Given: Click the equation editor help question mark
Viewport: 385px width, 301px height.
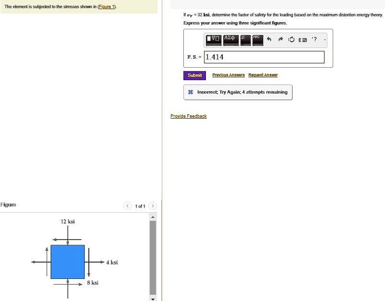Looking at the screenshot, I should click(x=315, y=39).
